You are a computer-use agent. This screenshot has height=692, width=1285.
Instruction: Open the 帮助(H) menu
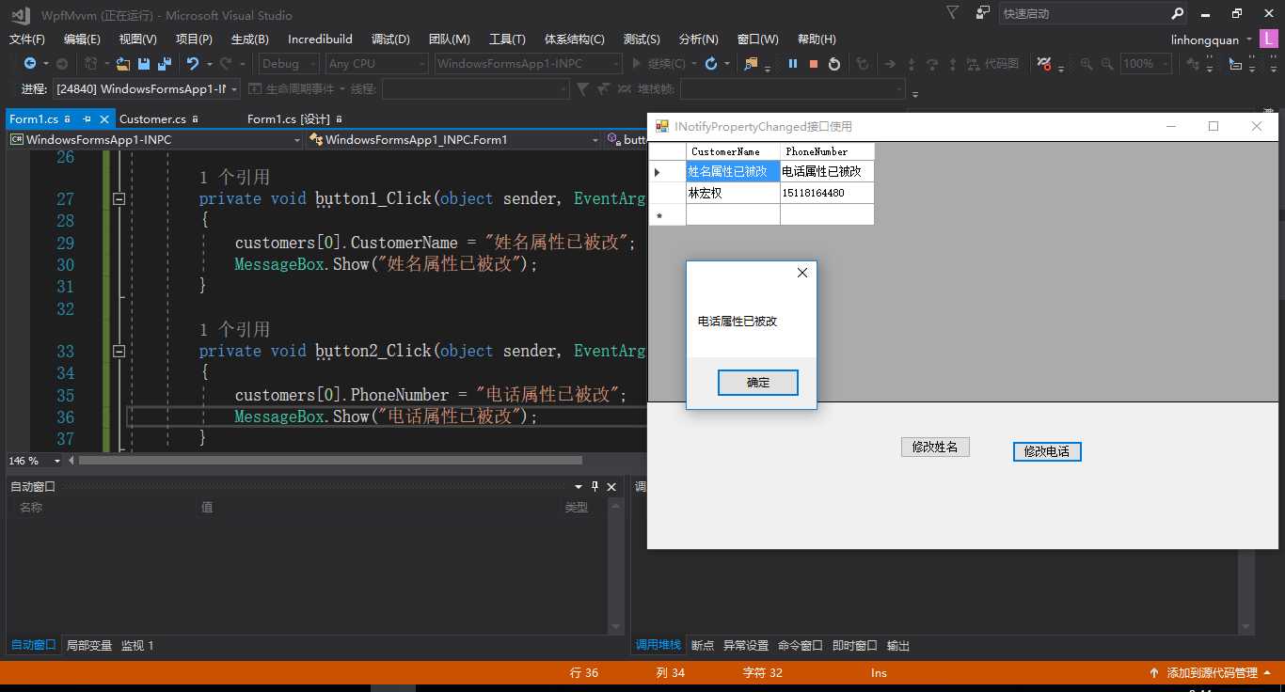point(817,39)
